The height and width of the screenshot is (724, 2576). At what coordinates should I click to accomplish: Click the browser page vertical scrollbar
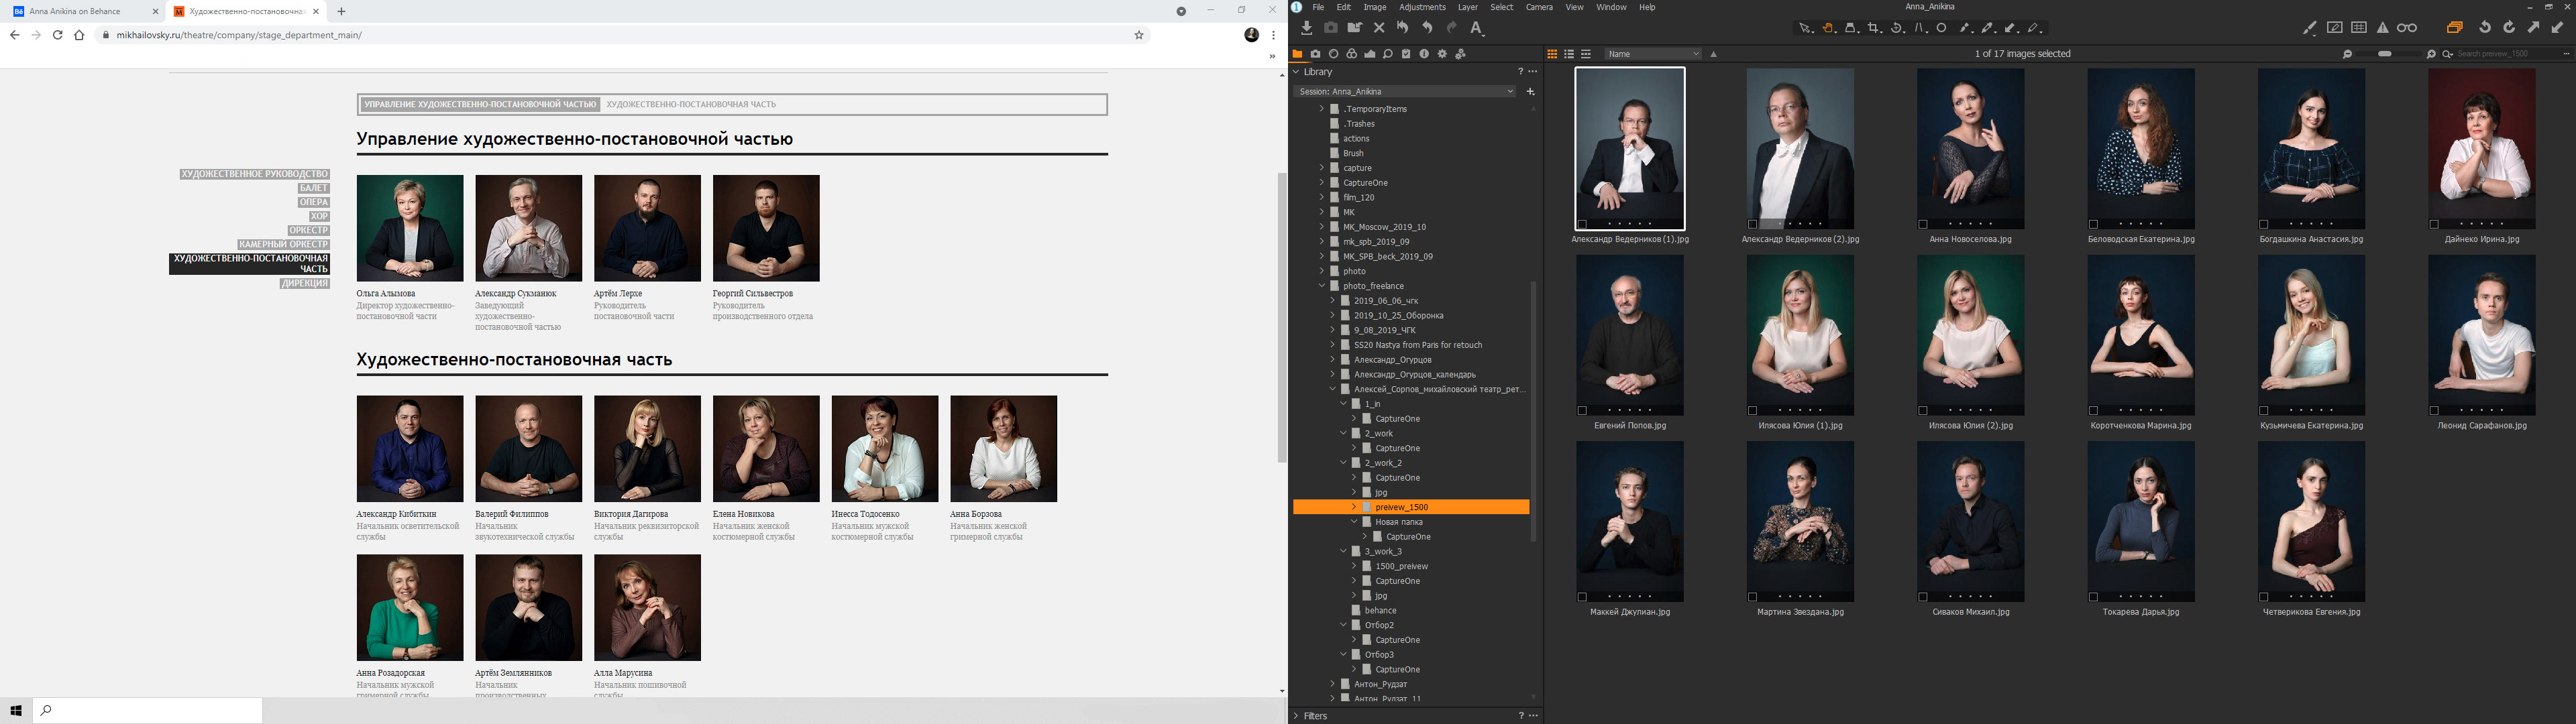pyautogui.click(x=1282, y=317)
